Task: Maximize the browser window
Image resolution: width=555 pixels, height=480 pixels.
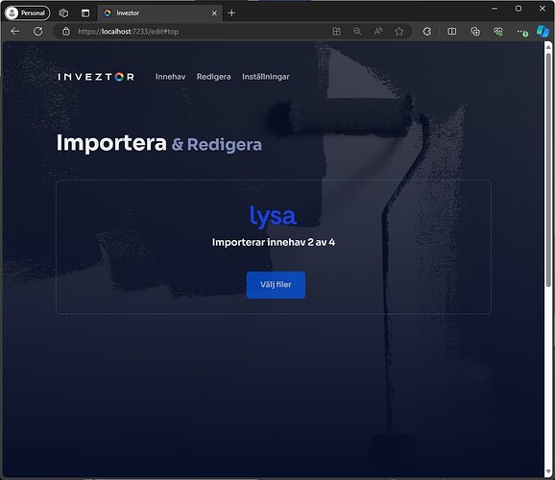Action: (519, 9)
